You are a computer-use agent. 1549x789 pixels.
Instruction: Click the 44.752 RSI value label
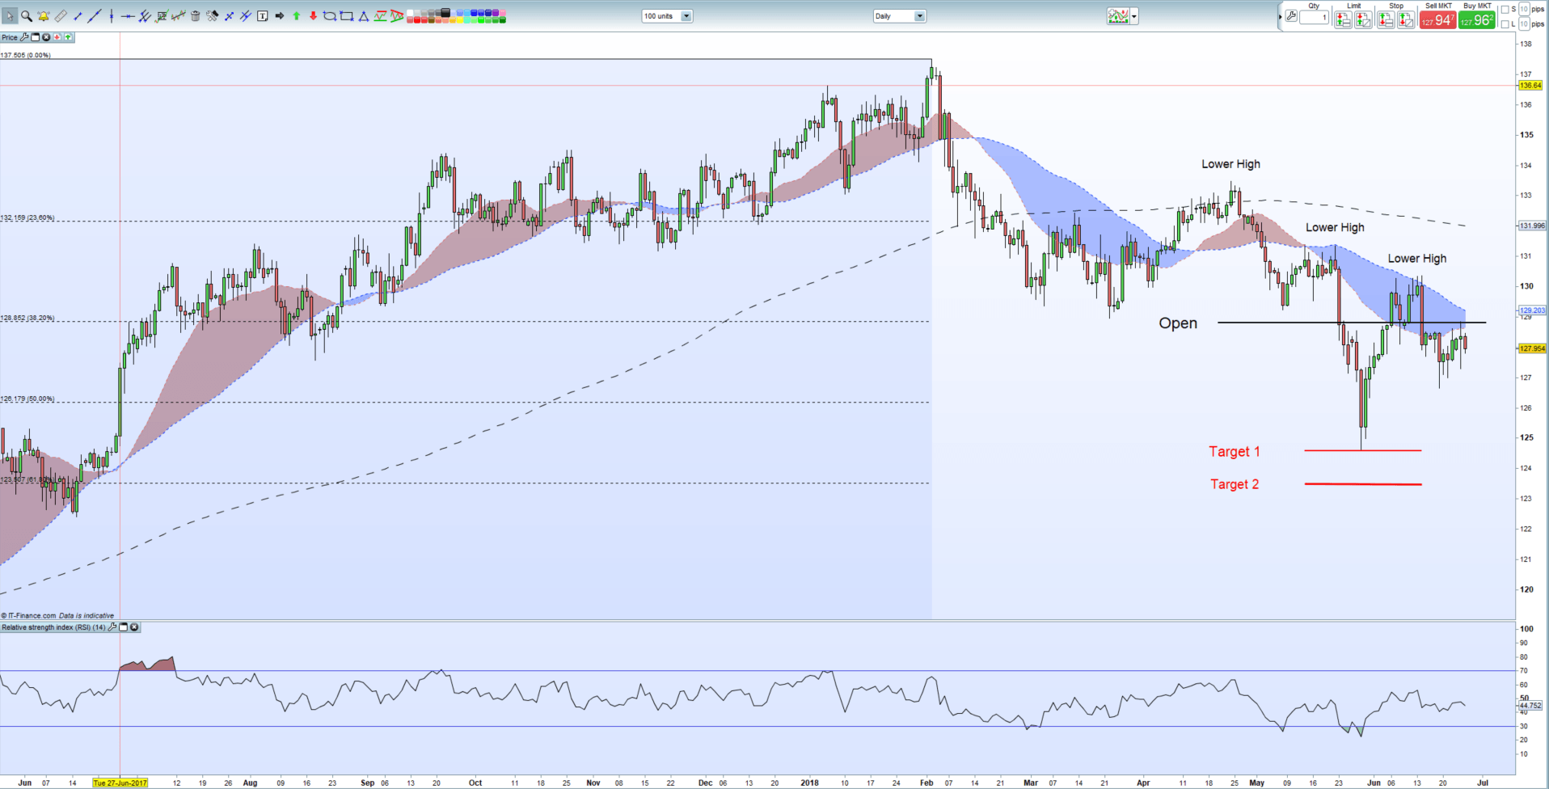[1531, 705]
